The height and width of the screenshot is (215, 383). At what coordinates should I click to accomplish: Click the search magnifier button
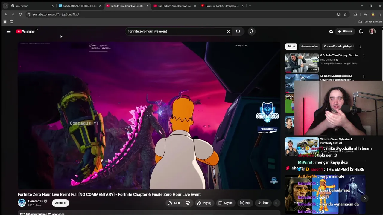(x=238, y=31)
